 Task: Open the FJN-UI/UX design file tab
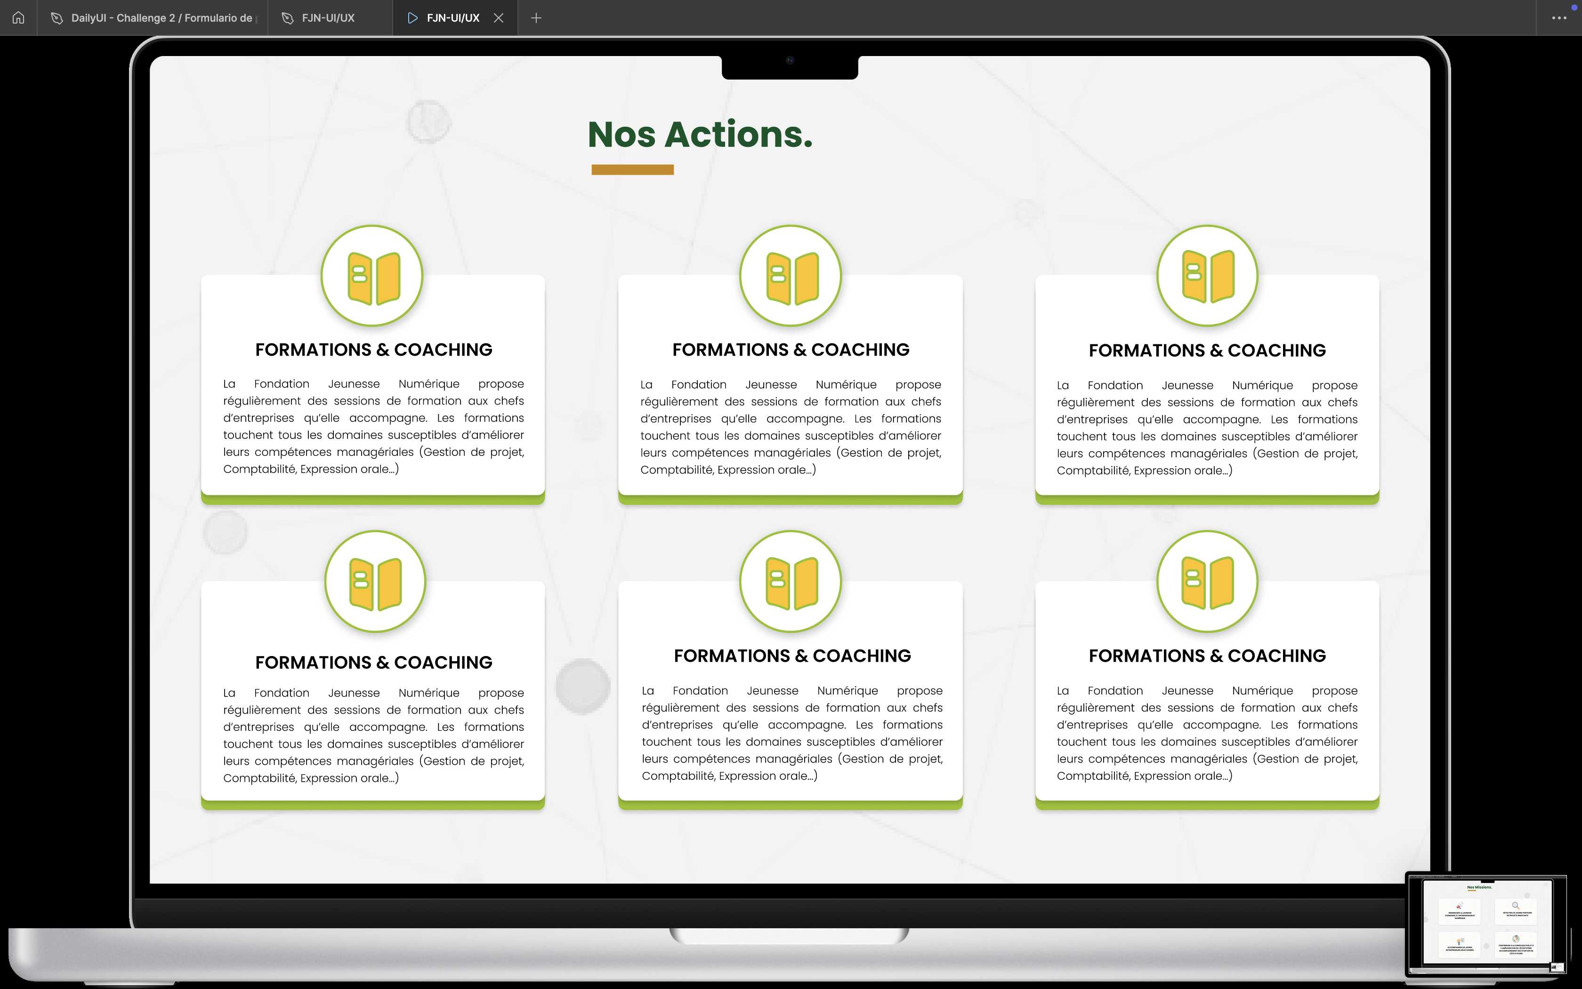coord(330,18)
